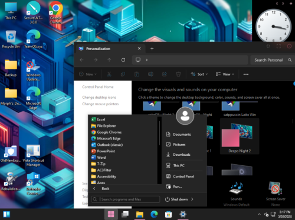This screenshot has width=295, height=220.
Task: Show hidden icons in system tray
Action: (259, 214)
